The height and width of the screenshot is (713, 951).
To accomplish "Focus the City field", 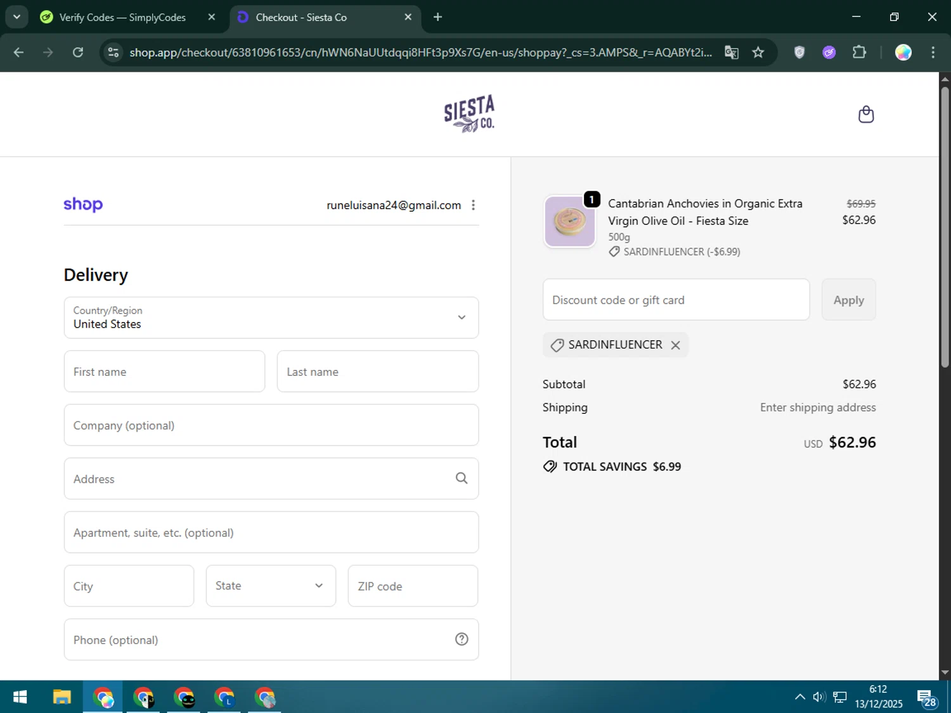I will click(129, 586).
